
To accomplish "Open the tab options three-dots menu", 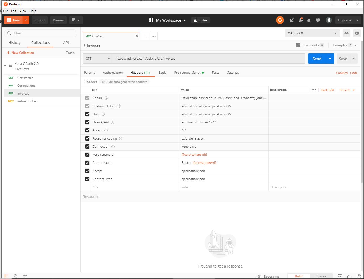I will click(154, 36).
